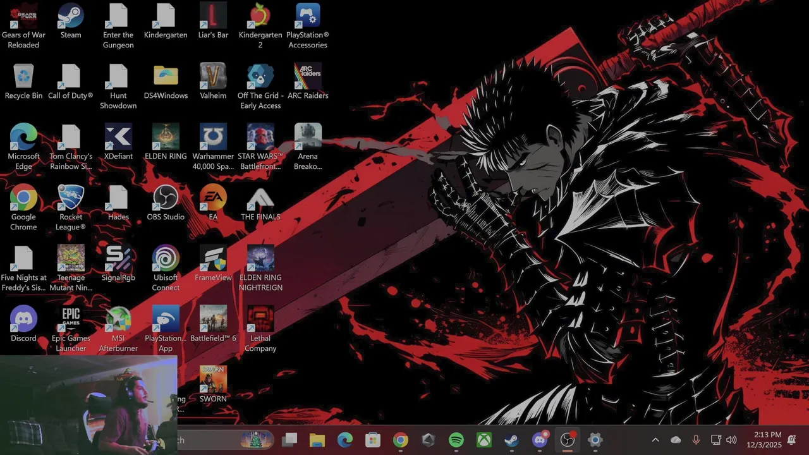Open Microsoft Edge desktop shortcut
Image resolution: width=809 pixels, height=455 pixels.
click(x=23, y=148)
